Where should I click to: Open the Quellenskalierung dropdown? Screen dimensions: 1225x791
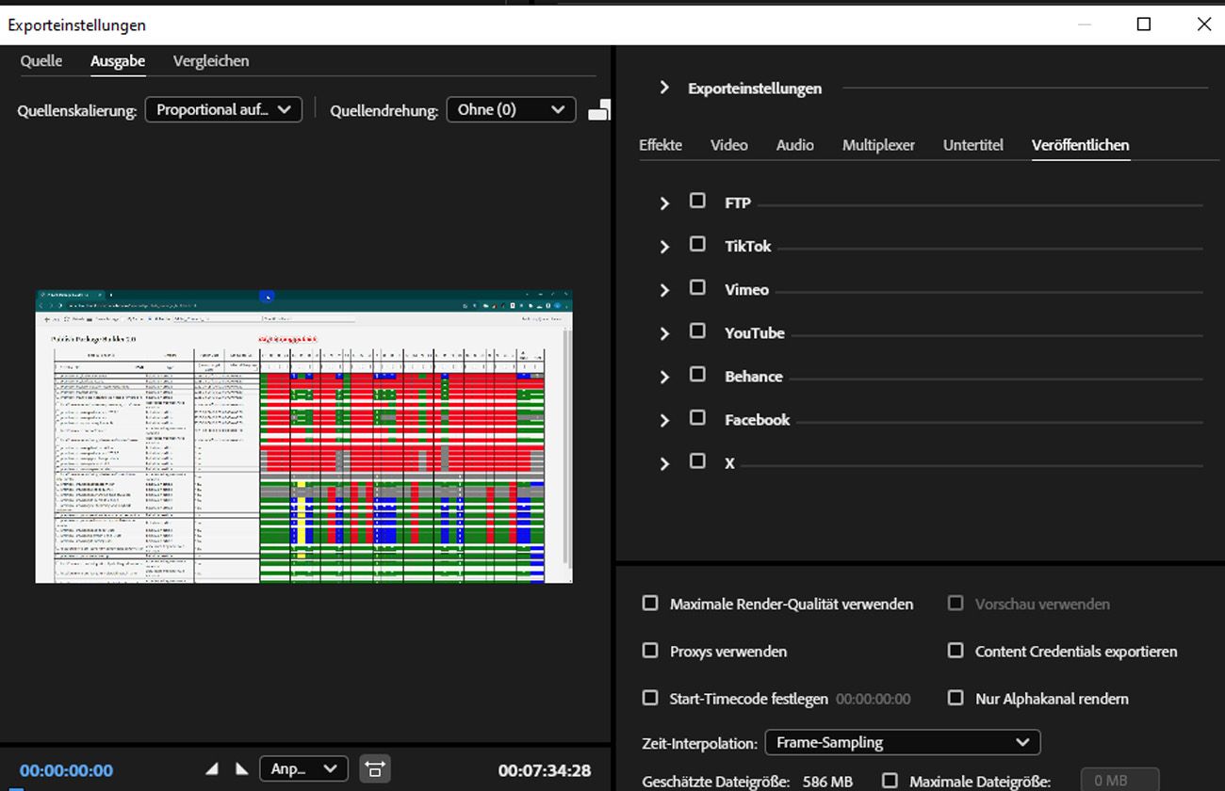222,109
